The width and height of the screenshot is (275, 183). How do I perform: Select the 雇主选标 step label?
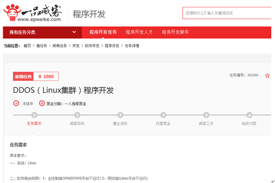(120, 123)
